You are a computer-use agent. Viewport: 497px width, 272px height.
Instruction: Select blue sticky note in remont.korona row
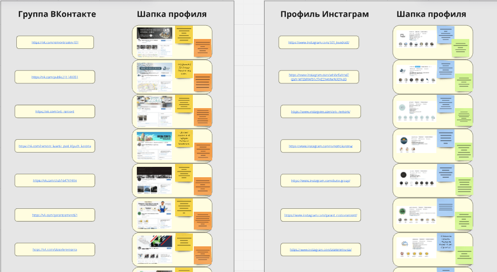tap(446, 138)
